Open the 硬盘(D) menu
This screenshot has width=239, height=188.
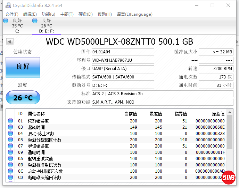(85, 14)
